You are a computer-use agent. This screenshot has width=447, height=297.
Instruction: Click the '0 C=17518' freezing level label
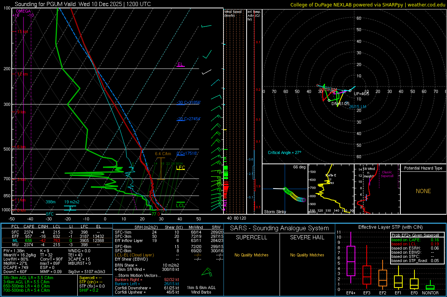tap(187, 153)
